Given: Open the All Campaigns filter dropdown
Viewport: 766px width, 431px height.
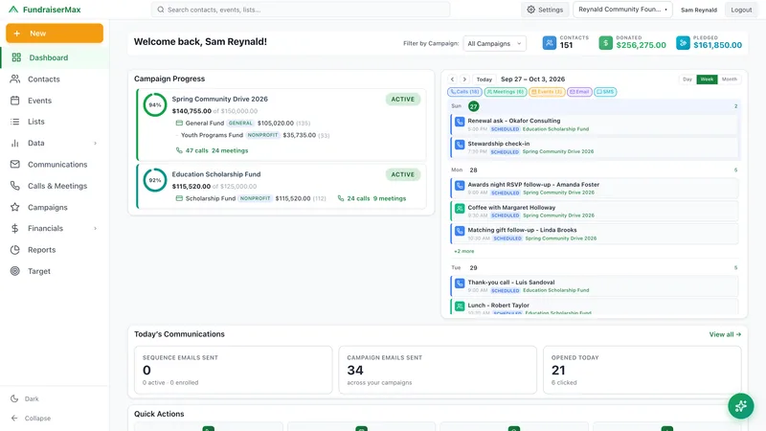Looking at the screenshot, I should (x=494, y=43).
